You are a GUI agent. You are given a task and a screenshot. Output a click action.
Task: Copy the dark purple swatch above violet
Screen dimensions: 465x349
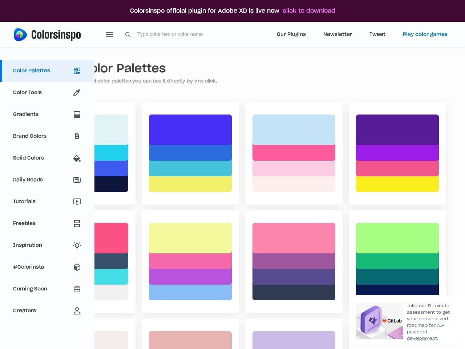[397, 130]
